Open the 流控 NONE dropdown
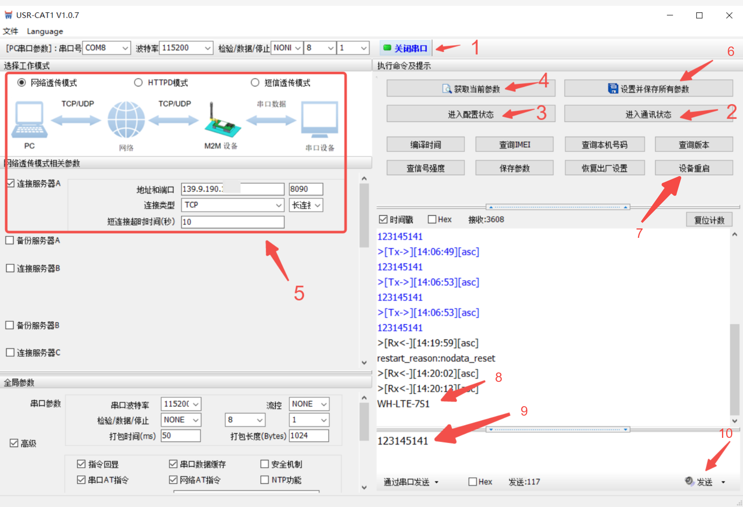Image resolution: width=743 pixels, height=507 pixels. point(309,404)
